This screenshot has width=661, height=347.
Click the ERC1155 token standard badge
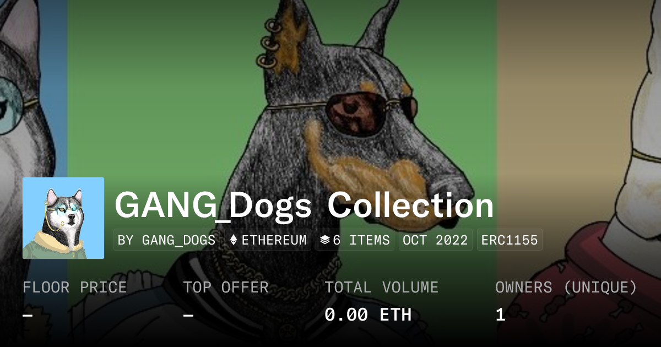(510, 240)
